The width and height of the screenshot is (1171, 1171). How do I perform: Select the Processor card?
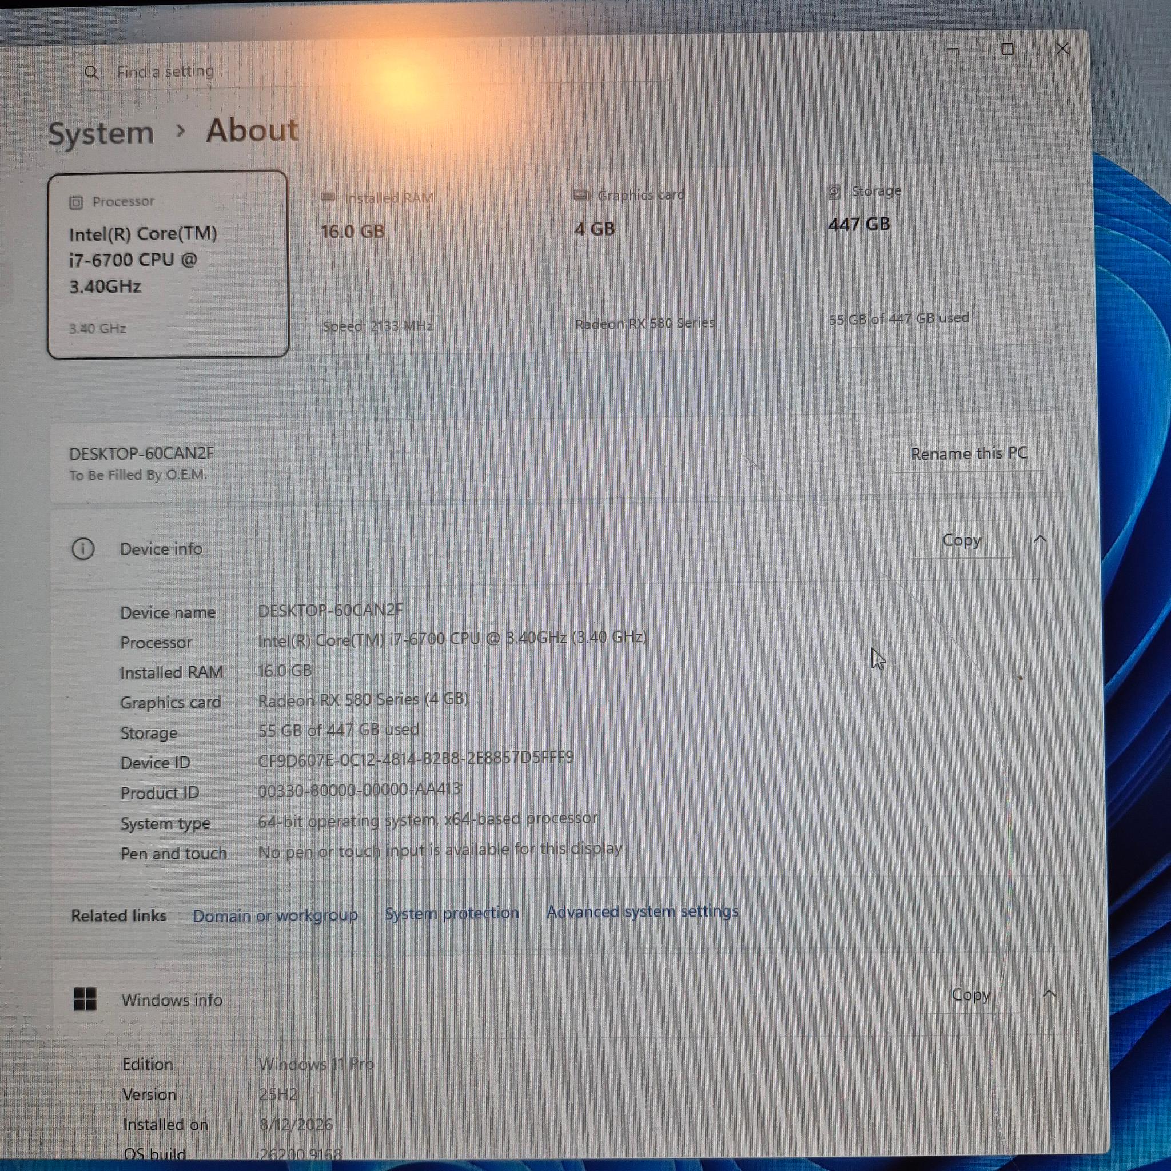point(168,264)
